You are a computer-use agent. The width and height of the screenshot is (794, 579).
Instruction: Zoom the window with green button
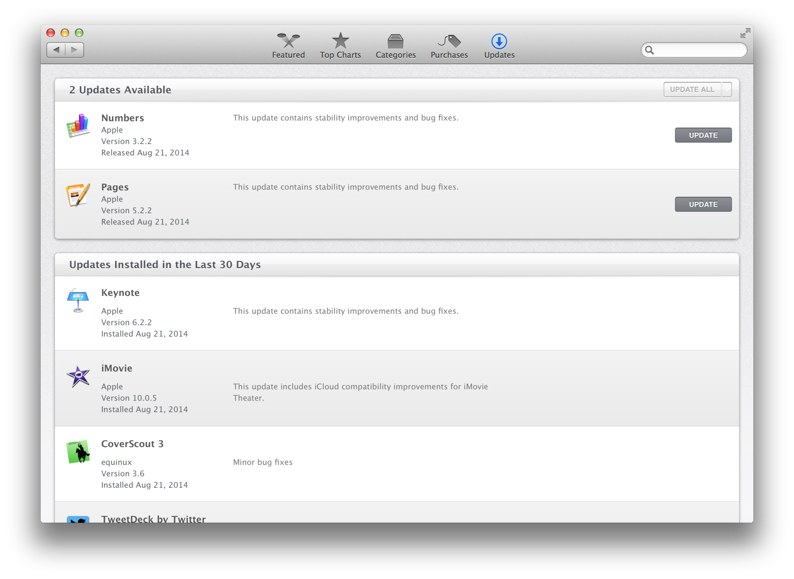click(x=79, y=33)
